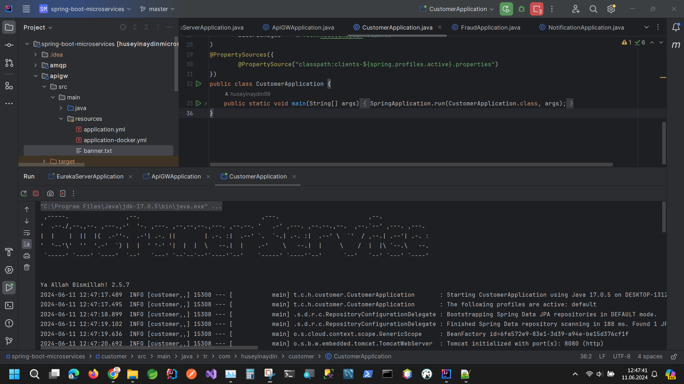Open the Pull Requests tool window icon

click(x=9, y=63)
